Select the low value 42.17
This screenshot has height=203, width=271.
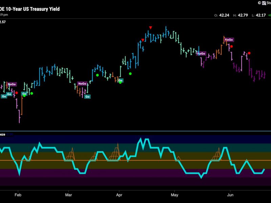click(260, 15)
